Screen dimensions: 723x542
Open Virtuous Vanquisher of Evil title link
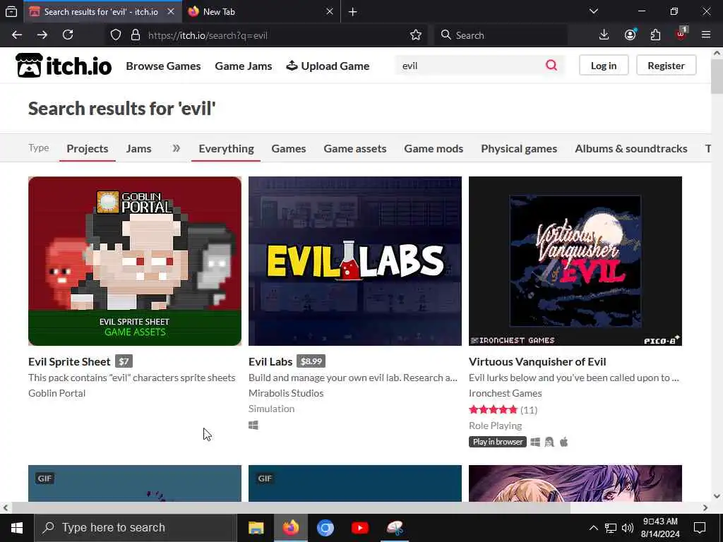pos(537,362)
